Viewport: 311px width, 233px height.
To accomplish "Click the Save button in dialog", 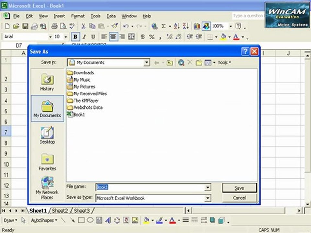I will [x=239, y=188].
